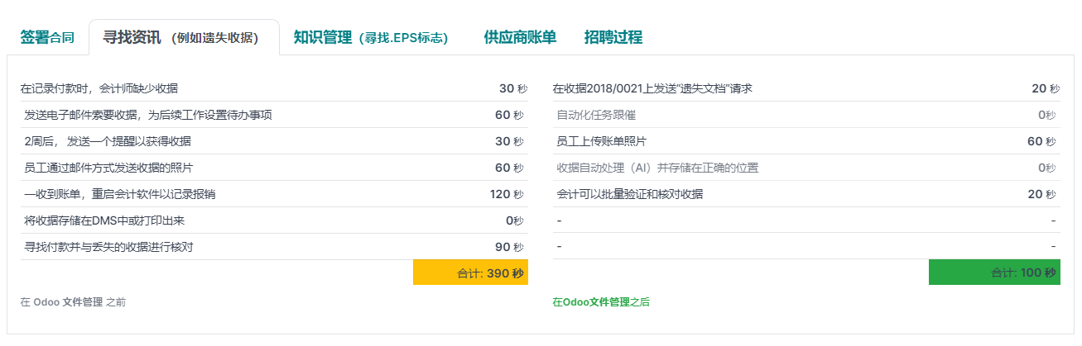Go to the 招聘过程 tab
1082x346 pixels.
click(x=613, y=37)
